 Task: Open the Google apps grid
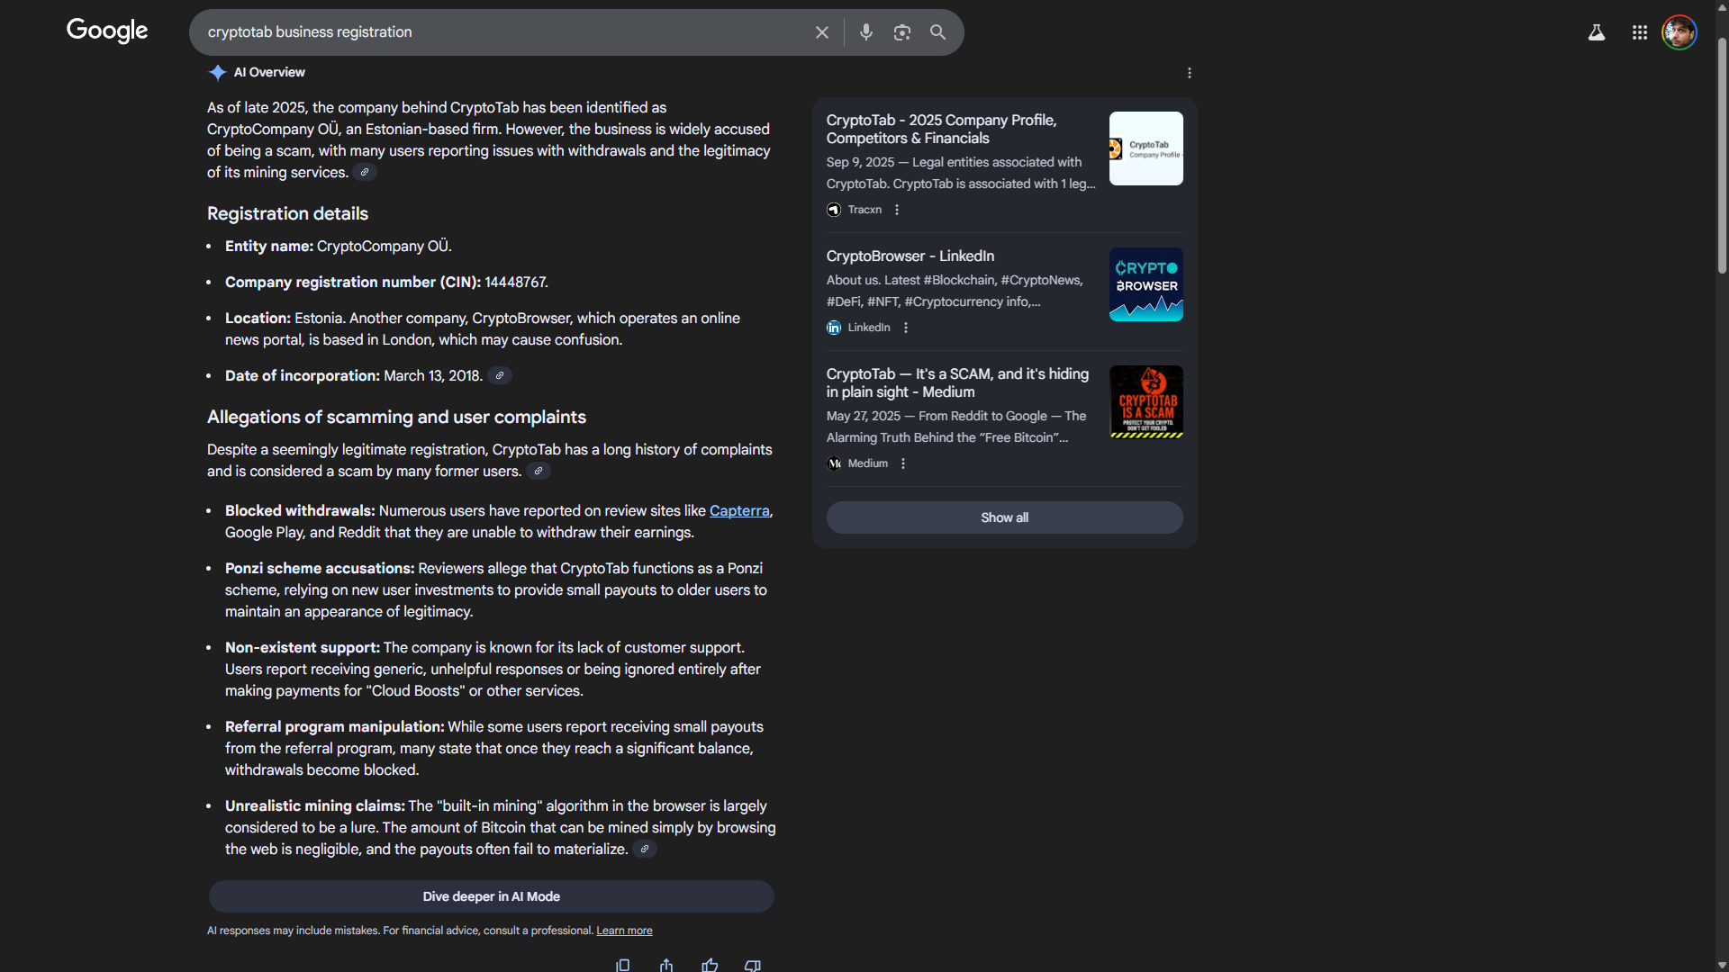click(1639, 32)
